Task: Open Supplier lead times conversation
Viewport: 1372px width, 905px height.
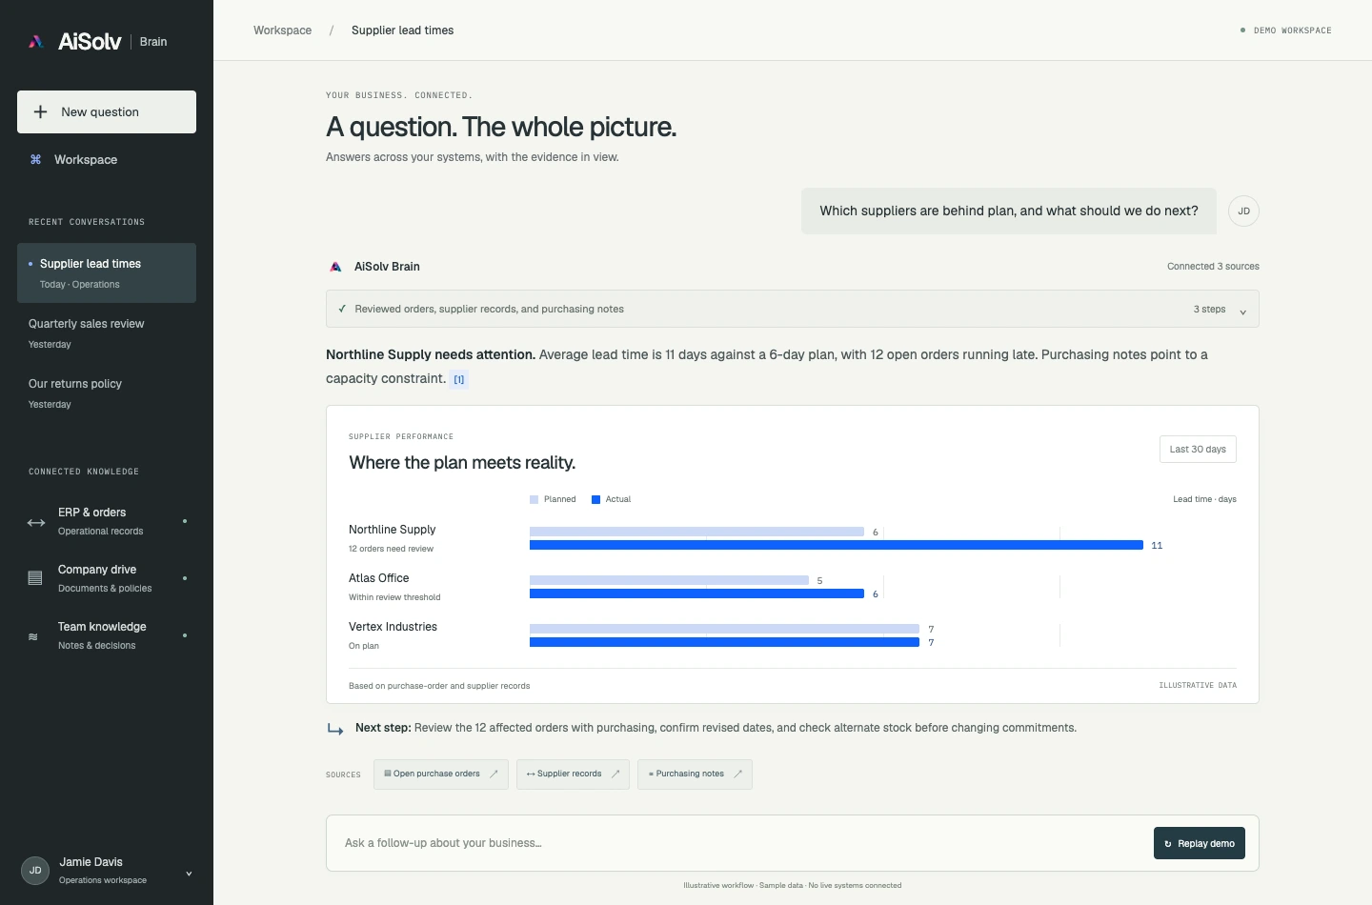Action: [107, 272]
